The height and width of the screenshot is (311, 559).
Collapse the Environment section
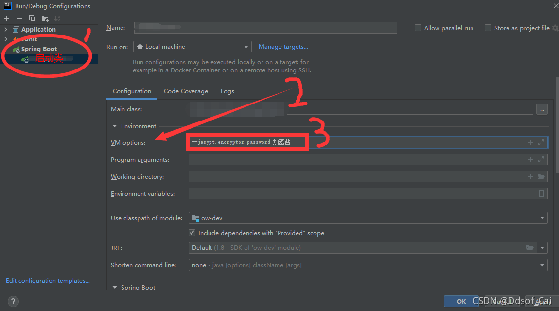[x=114, y=126]
